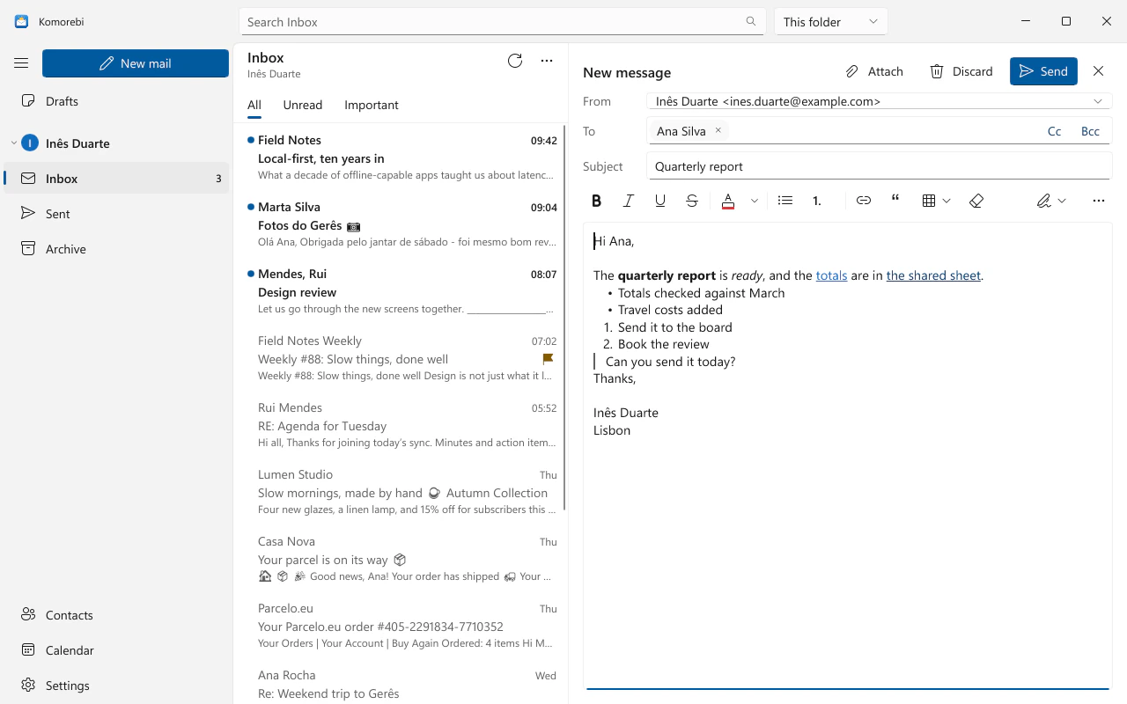Viewport: 1127px width, 704px height.
Task: Remove Ana Silva from the To field
Action: click(718, 130)
